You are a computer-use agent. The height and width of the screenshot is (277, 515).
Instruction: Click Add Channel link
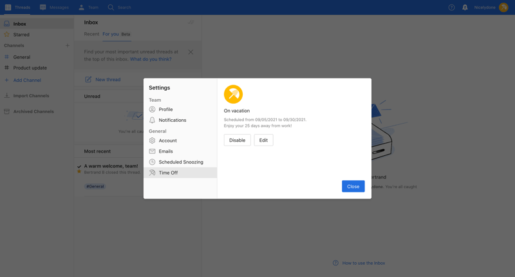(27, 80)
